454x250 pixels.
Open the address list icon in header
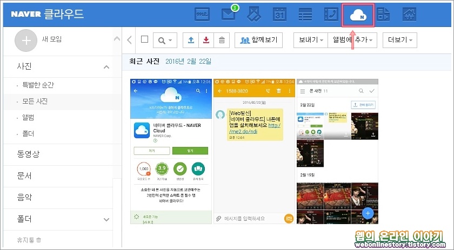click(x=305, y=14)
